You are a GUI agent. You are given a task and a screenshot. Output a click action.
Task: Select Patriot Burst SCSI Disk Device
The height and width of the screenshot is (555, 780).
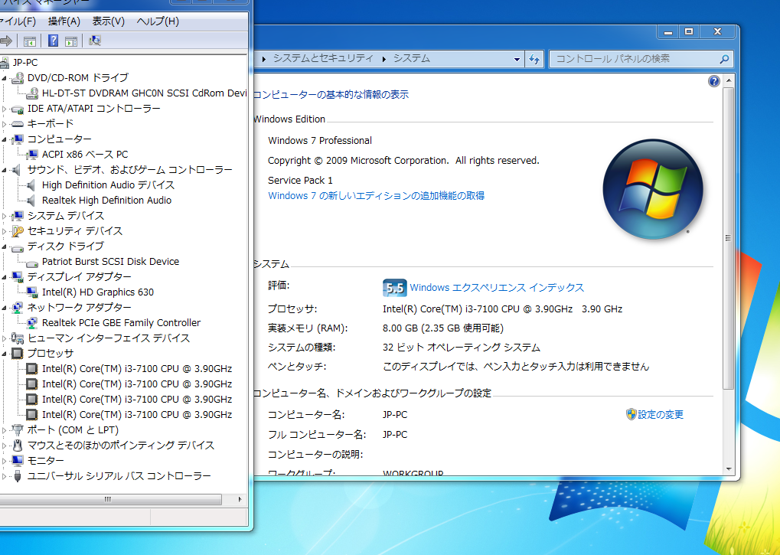(x=110, y=262)
